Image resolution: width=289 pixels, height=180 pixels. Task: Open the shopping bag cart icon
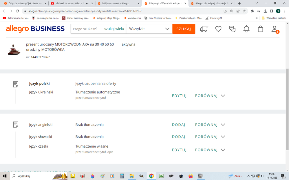(260, 29)
